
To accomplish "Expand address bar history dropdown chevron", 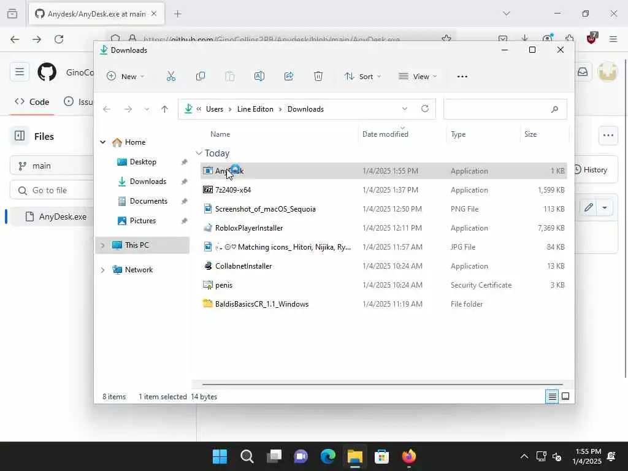I will (405, 109).
